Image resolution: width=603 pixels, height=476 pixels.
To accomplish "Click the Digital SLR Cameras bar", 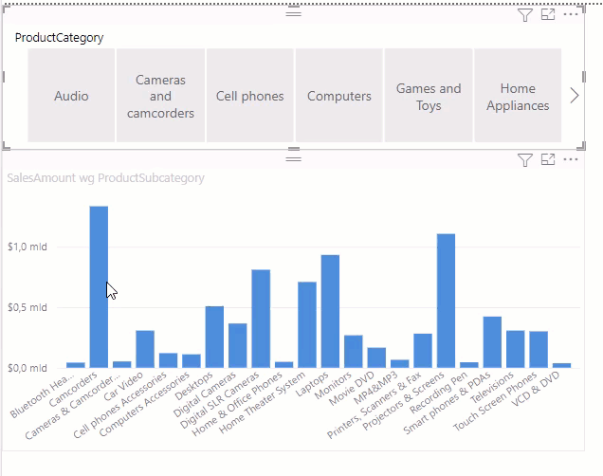I will [x=261, y=319].
